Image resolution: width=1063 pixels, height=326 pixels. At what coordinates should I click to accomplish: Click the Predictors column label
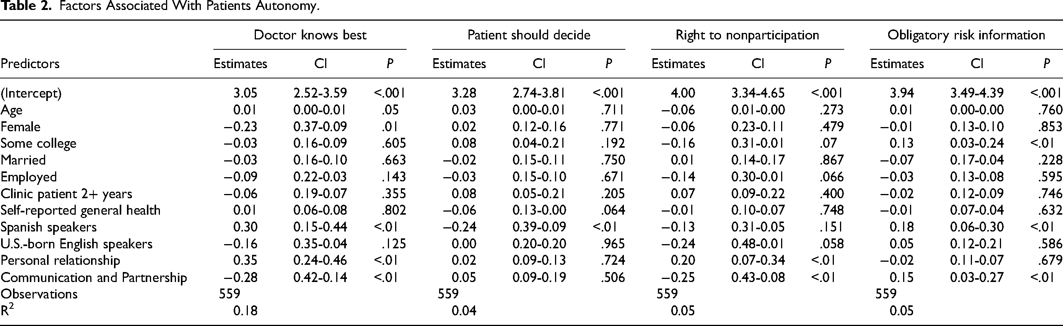coord(30,64)
